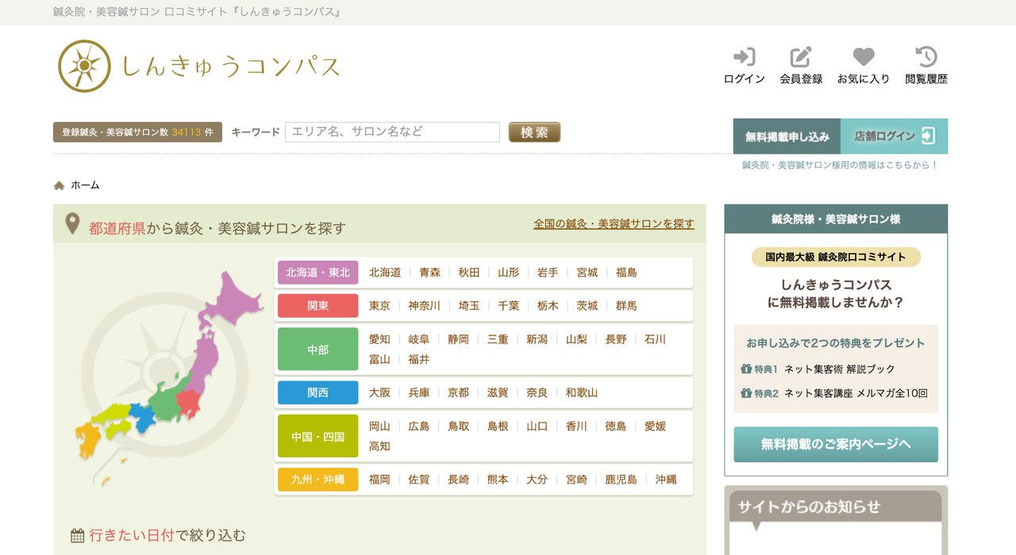The width and height of the screenshot is (1016, 555).
Task: Choose 奈良 prefecture link
Action: point(537,392)
